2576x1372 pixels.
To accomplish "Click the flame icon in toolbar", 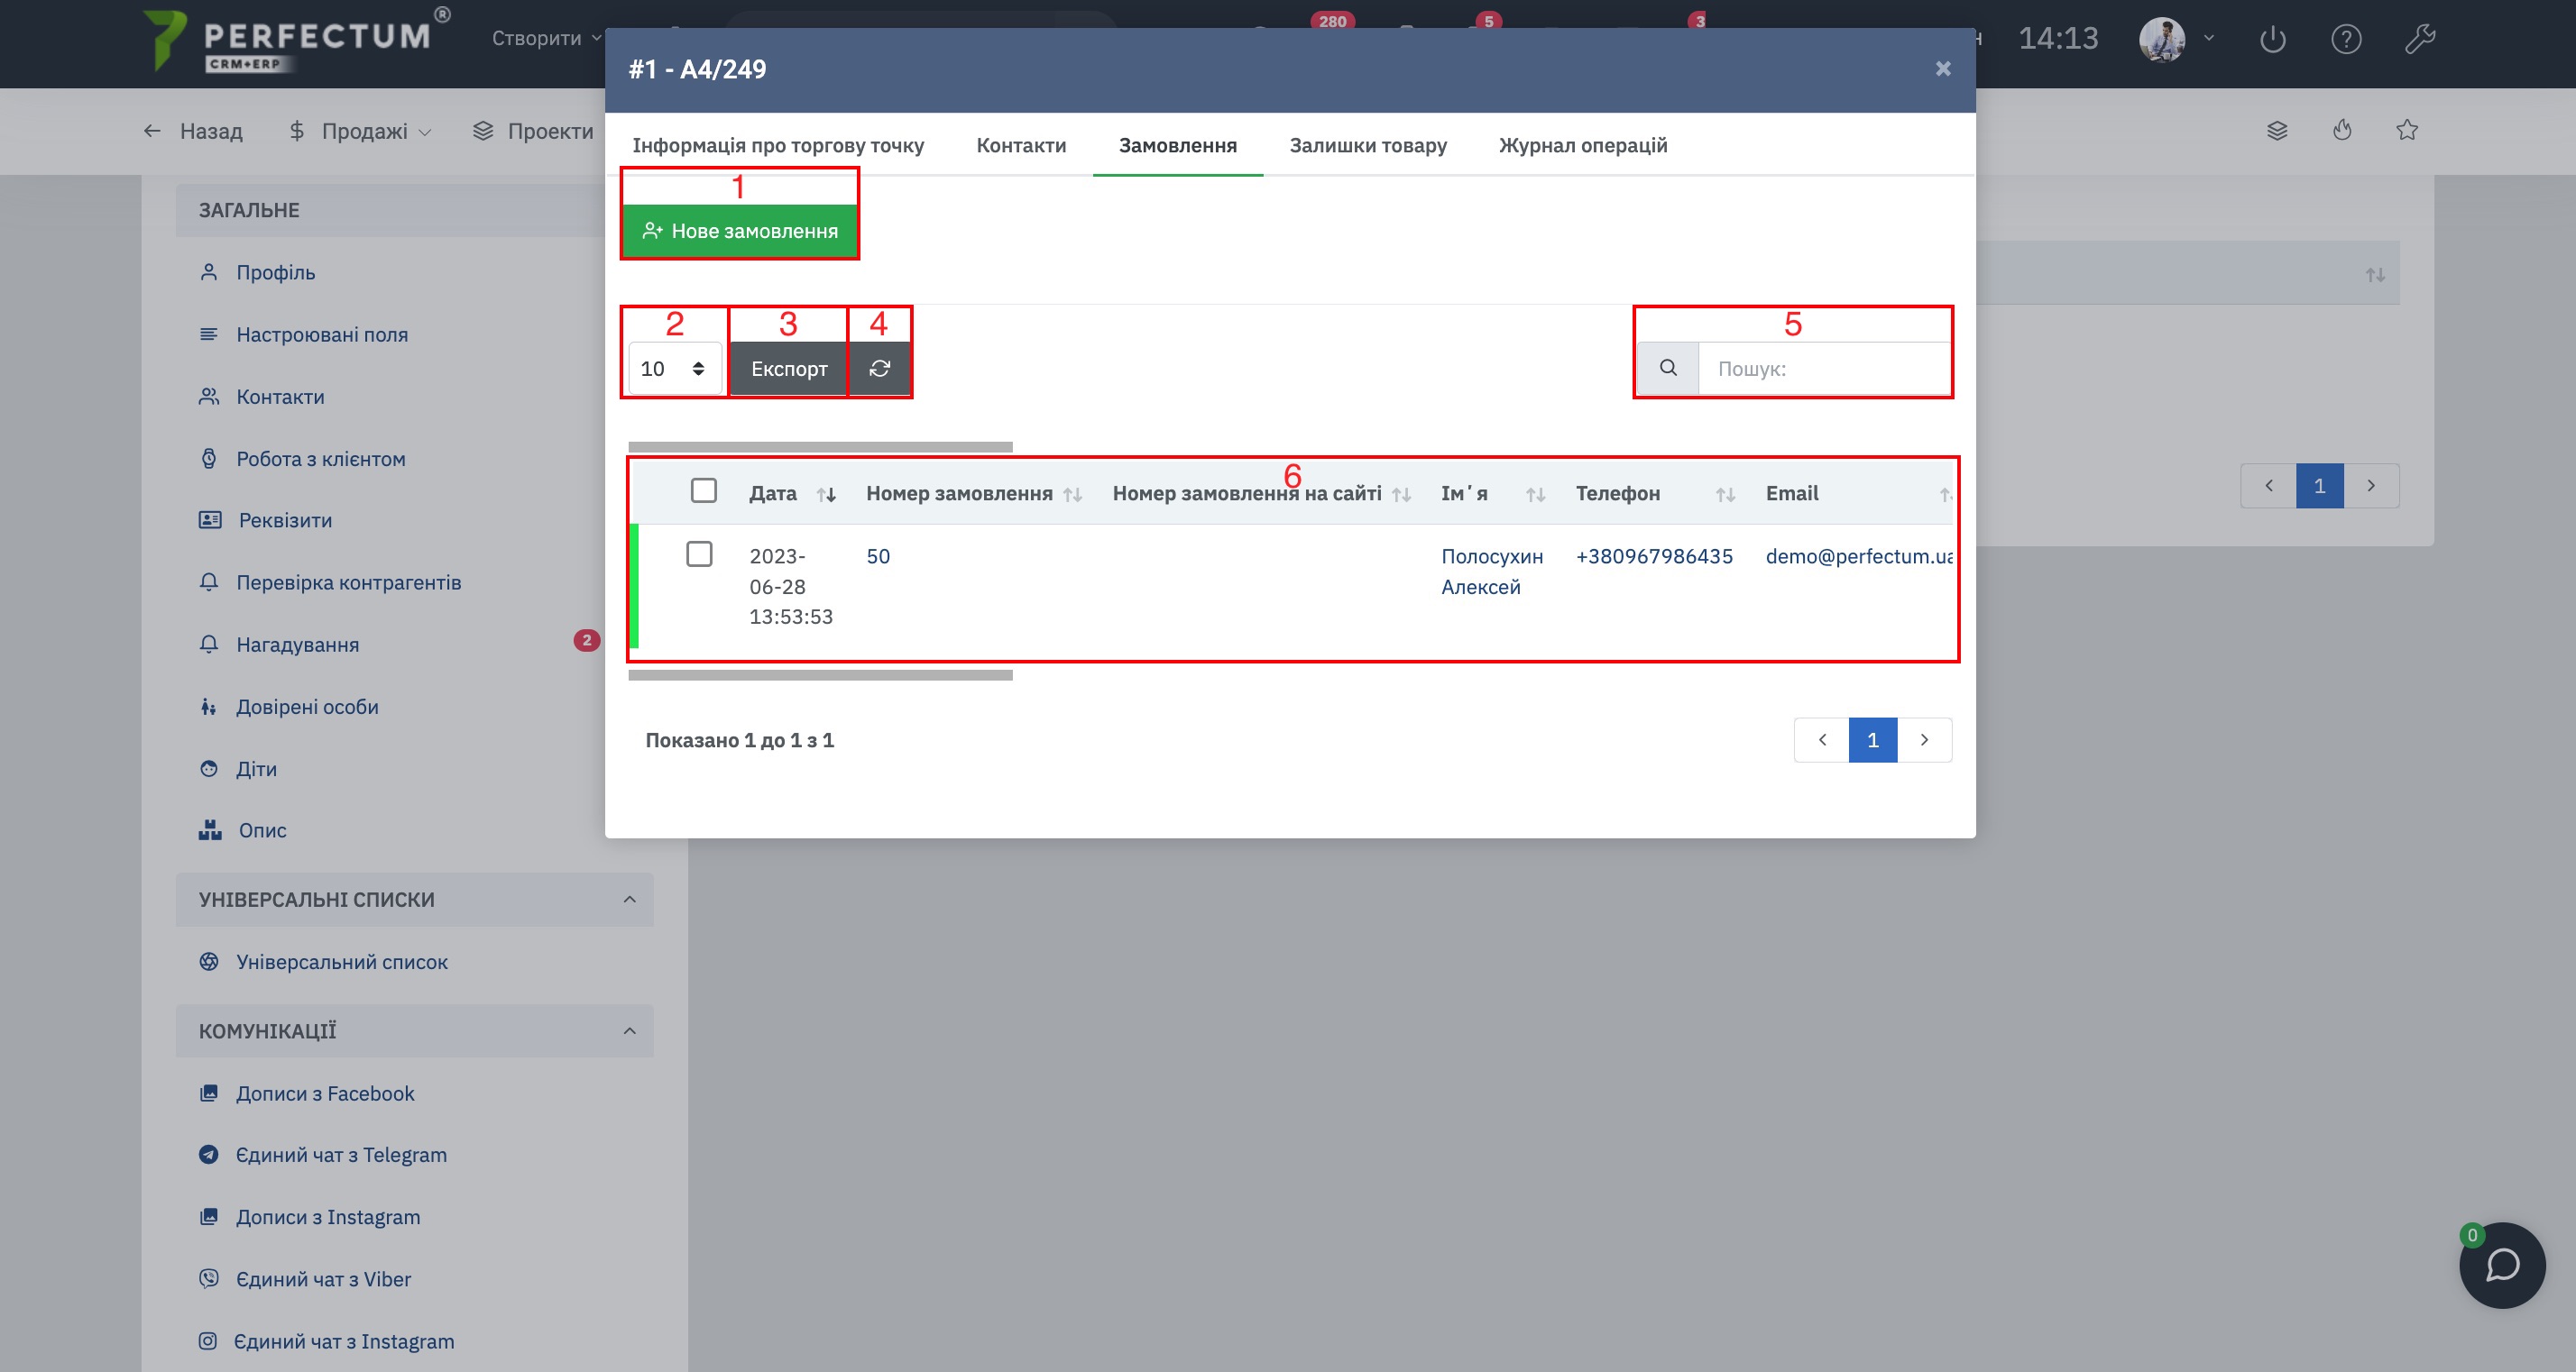I will 2342,130.
